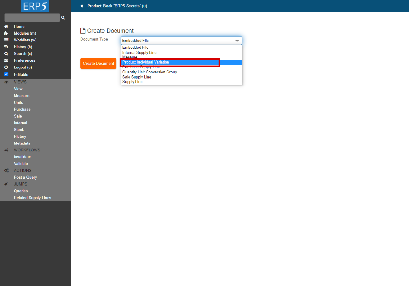This screenshot has width=409, height=286.
Task: Open History under the VIEWS section
Action: (x=20, y=137)
